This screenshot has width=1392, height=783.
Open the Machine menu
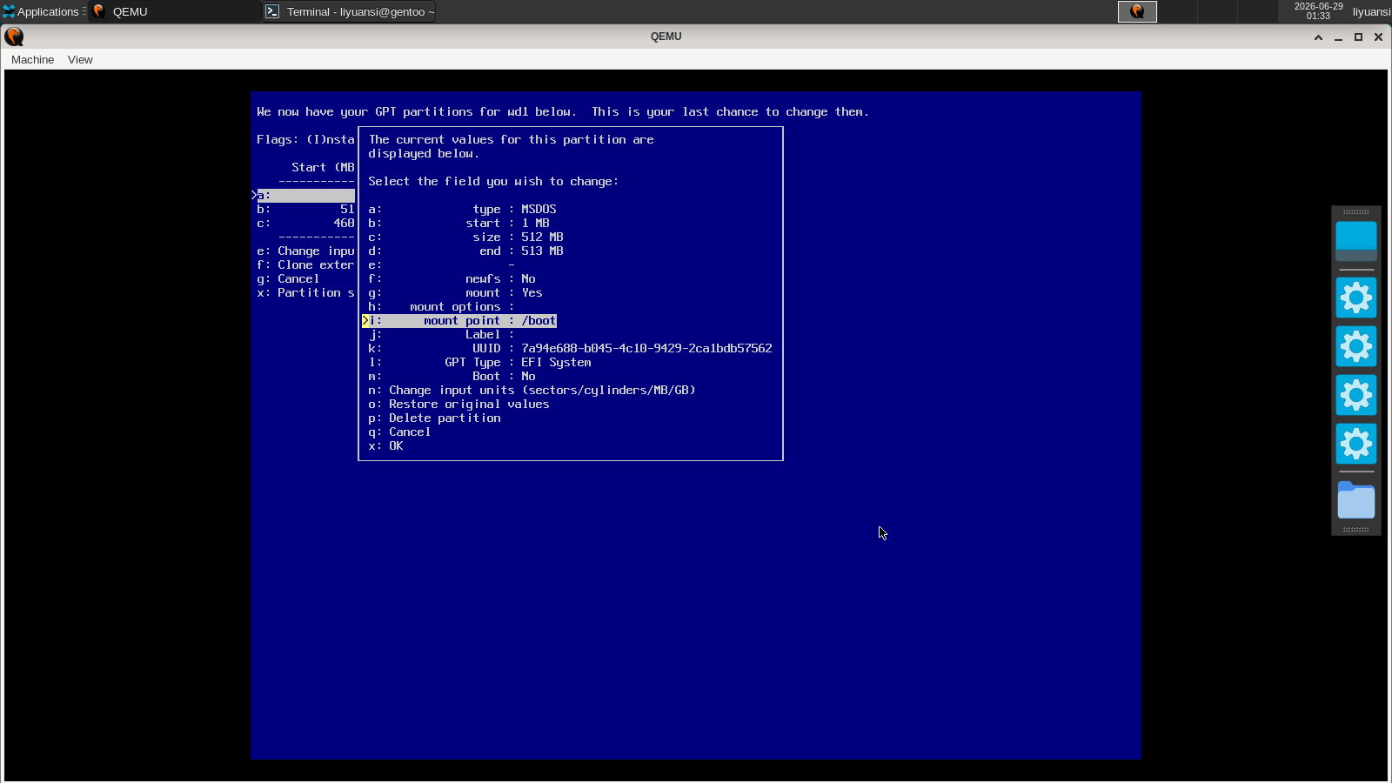pos(32,60)
